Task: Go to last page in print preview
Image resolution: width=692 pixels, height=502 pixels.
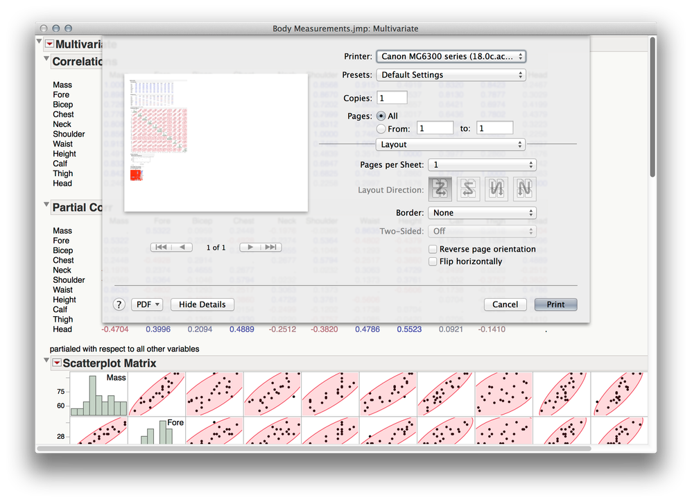Action: (271, 247)
